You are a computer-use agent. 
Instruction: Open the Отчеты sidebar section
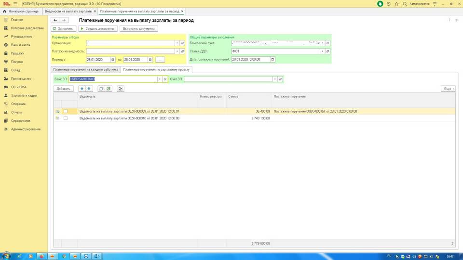coord(16,112)
